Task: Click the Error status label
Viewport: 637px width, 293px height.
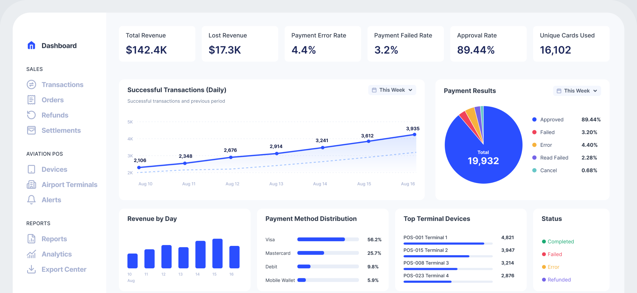Action: 553,267
